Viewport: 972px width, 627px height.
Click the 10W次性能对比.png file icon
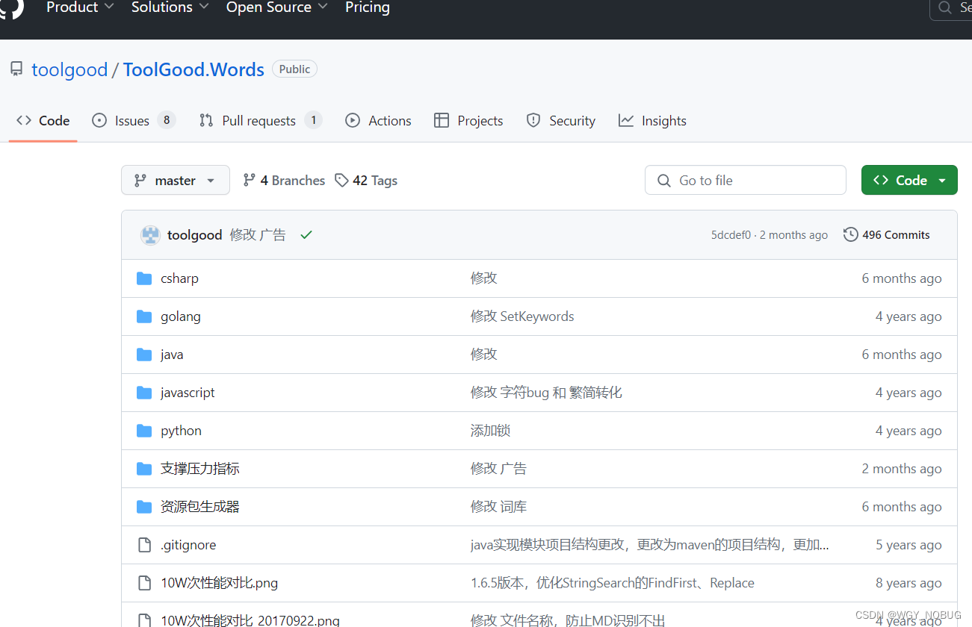click(144, 583)
